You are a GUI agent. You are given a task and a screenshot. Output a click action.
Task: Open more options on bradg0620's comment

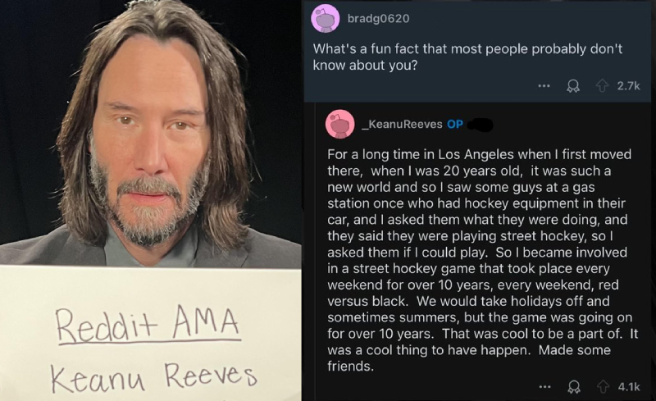coord(544,86)
